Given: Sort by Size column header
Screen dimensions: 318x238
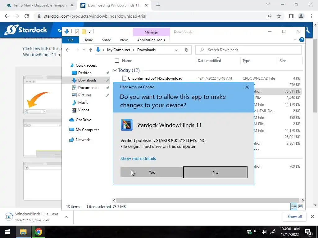Looking at the screenshot, I should pyautogui.click(x=283, y=60).
